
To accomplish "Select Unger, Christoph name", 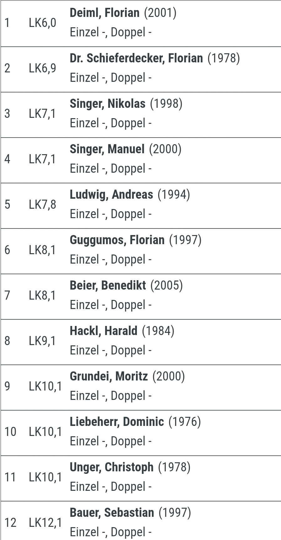I will [112, 467].
